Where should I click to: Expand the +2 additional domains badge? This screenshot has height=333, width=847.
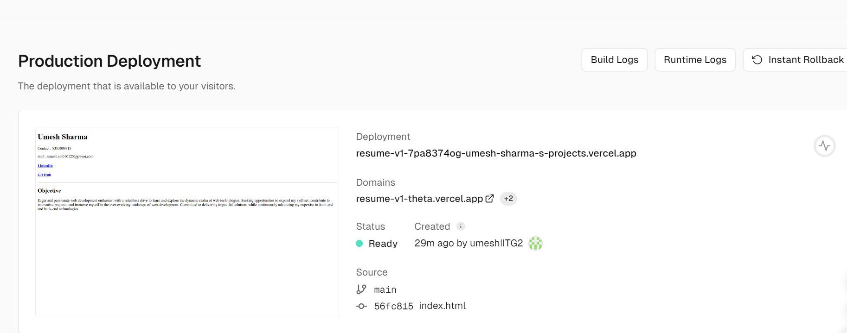pyautogui.click(x=508, y=199)
